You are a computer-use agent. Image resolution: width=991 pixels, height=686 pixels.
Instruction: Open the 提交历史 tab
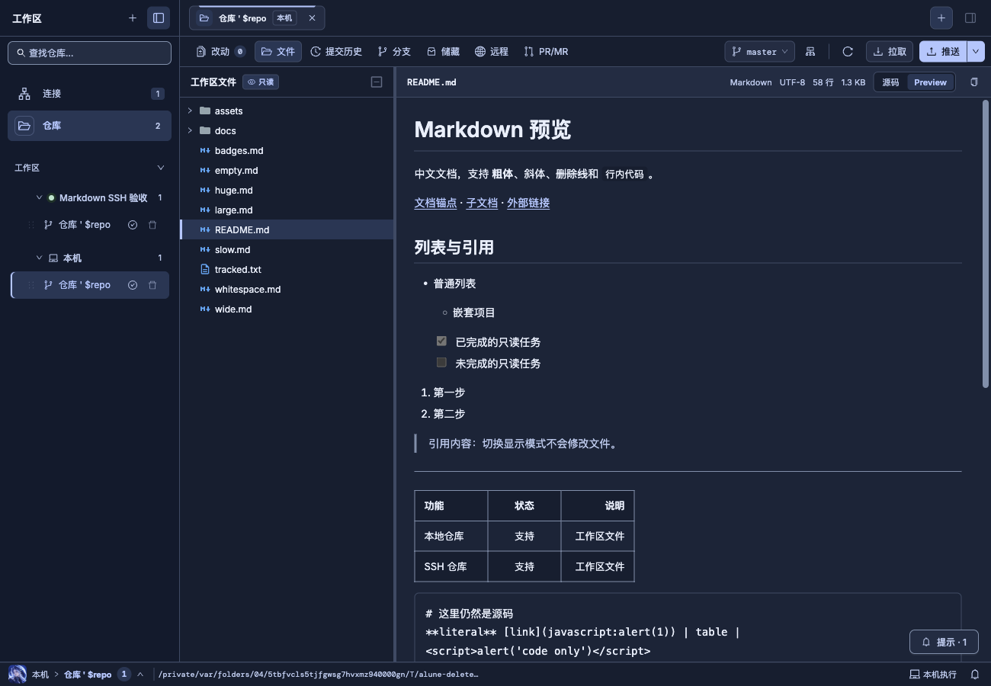[x=336, y=51]
